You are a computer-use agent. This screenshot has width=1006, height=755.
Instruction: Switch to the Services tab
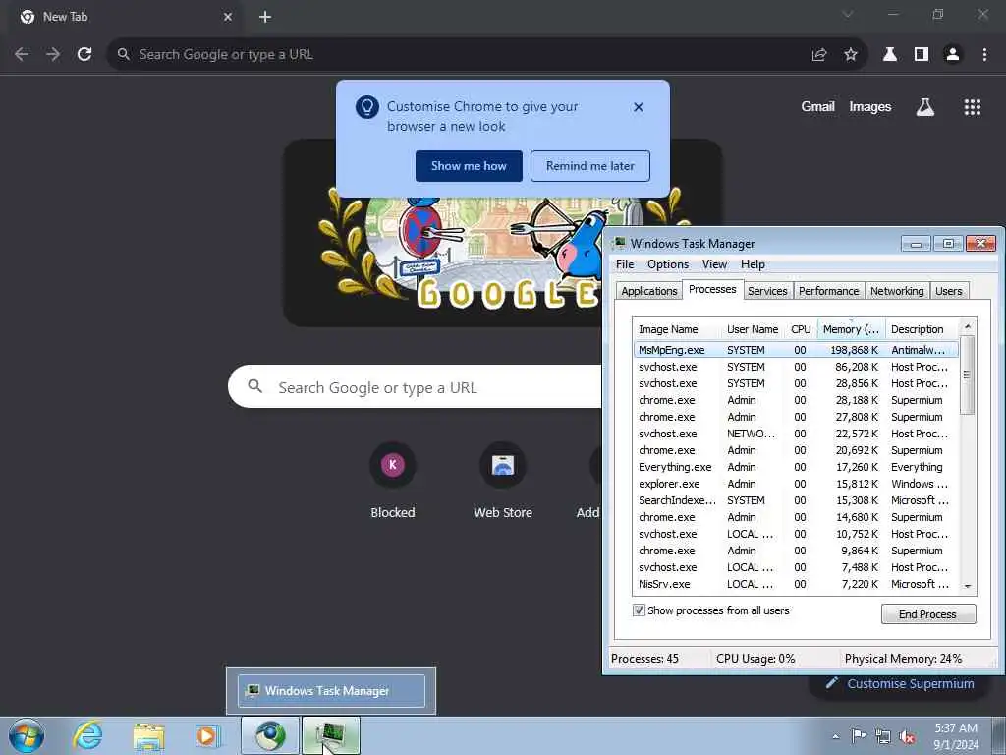(x=767, y=291)
